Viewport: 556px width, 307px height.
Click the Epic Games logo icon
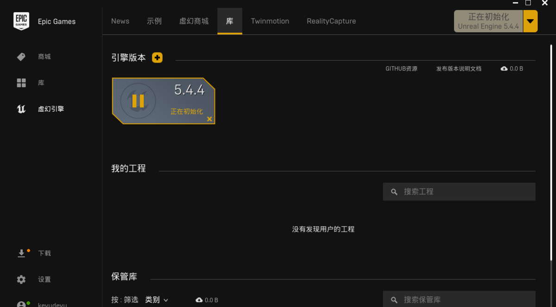[x=21, y=21]
